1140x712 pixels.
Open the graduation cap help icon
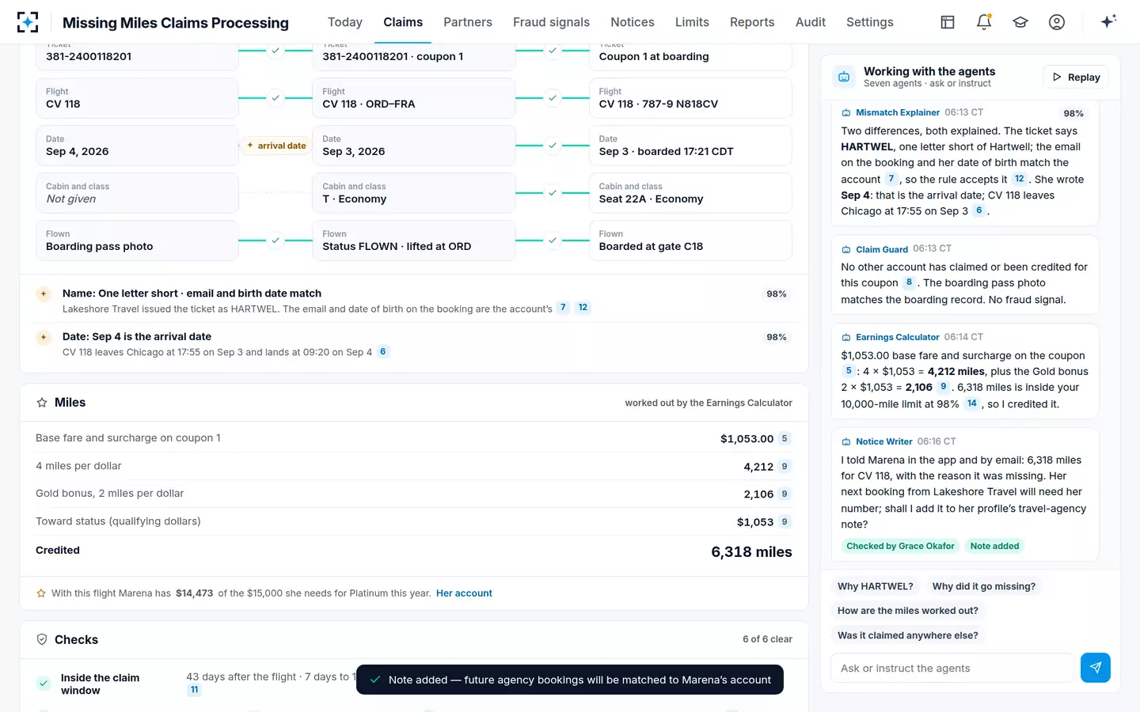[1020, 22]
